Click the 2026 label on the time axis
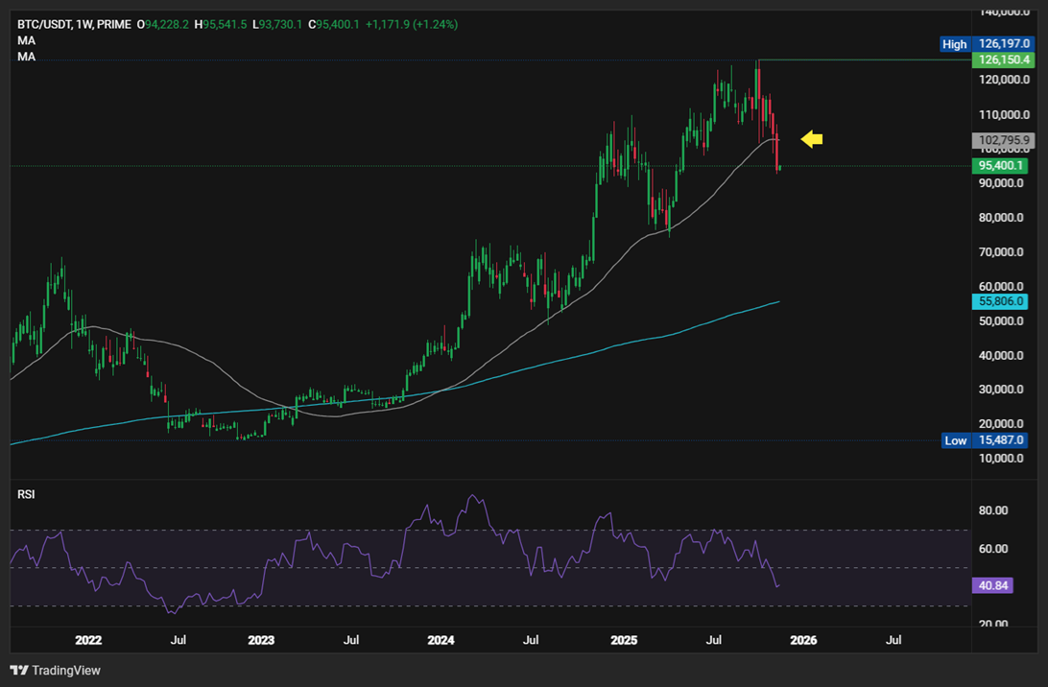 (803, 640)
